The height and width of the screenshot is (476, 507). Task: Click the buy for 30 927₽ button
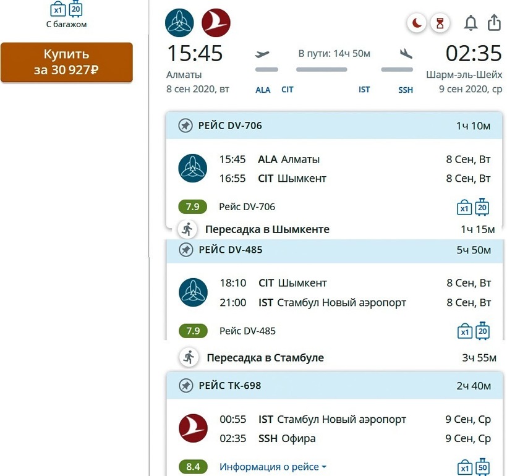(66, 62)
